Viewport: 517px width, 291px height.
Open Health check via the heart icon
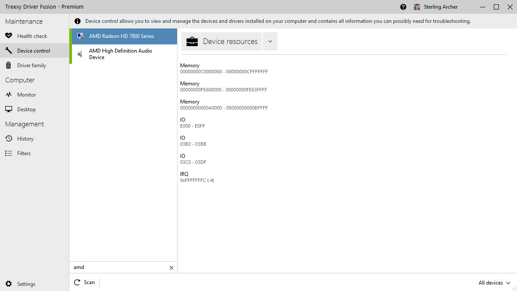point(9,36)
